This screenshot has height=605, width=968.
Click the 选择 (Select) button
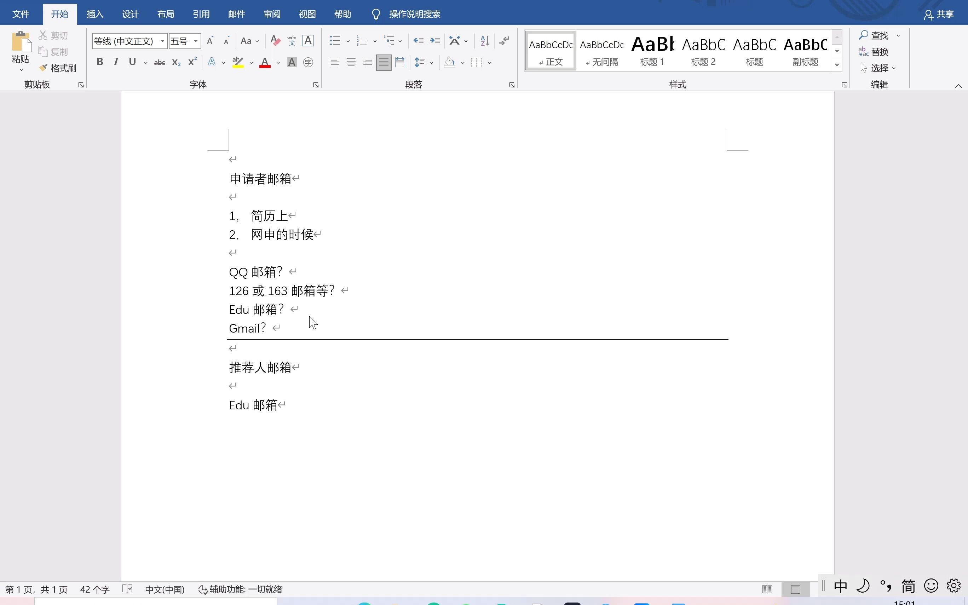pos(877,68)
